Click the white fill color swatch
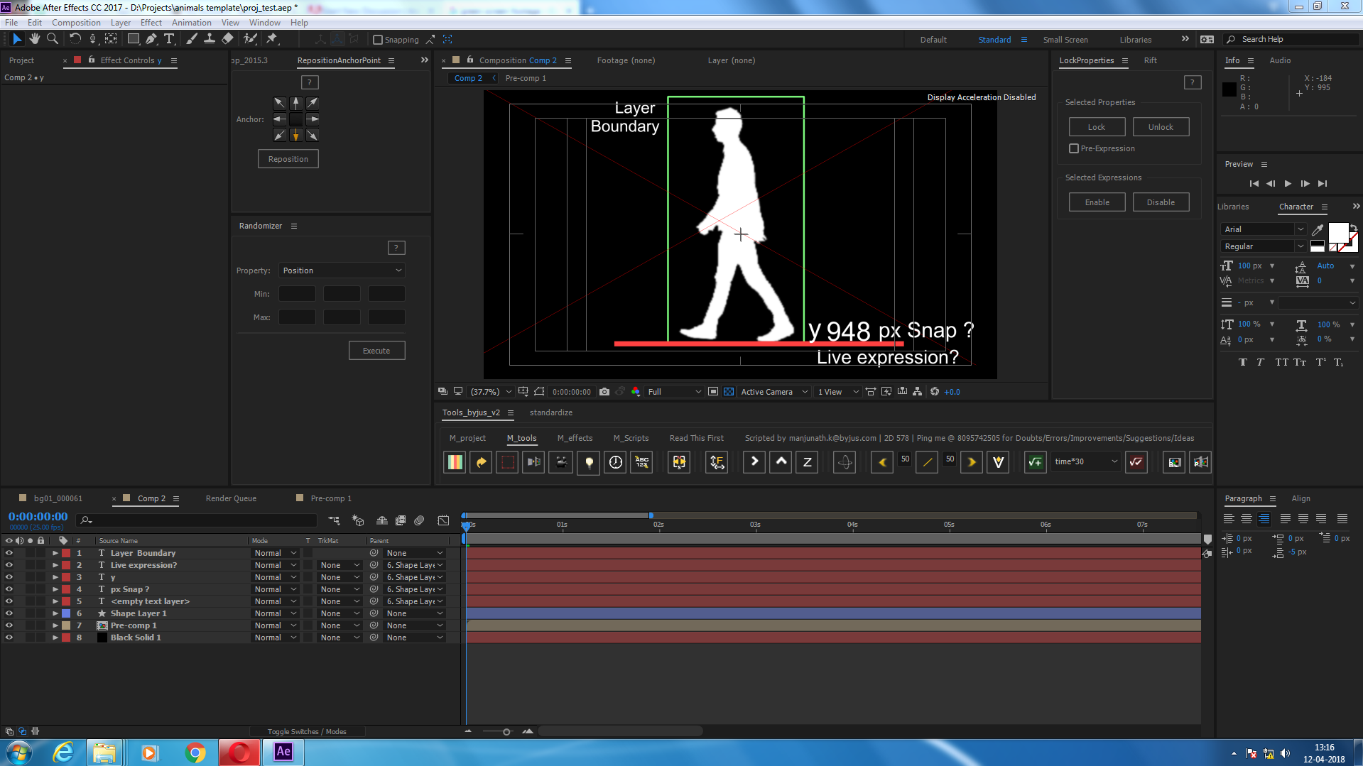The width and height of the screenshot is (1363, 766). pyautogui.click(x=1338, y=233)
